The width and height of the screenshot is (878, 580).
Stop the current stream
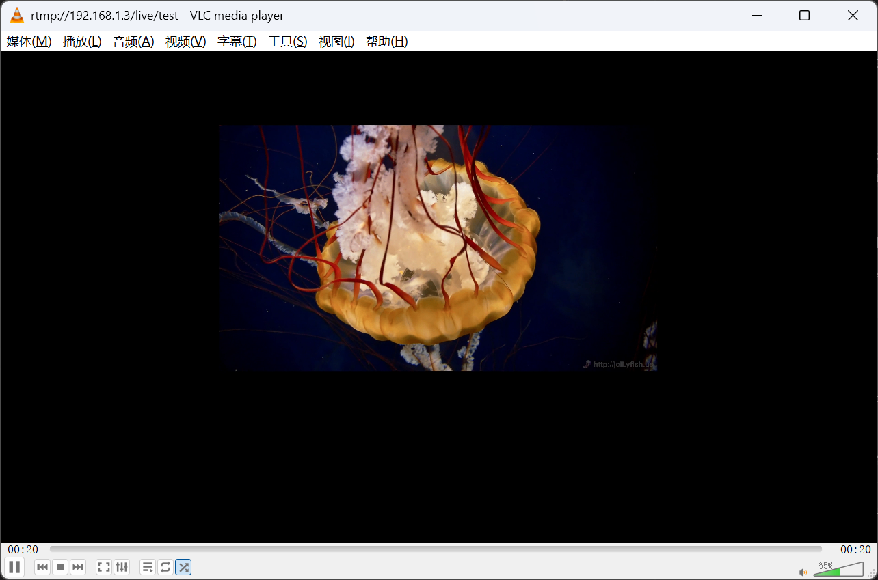point(59,567)
